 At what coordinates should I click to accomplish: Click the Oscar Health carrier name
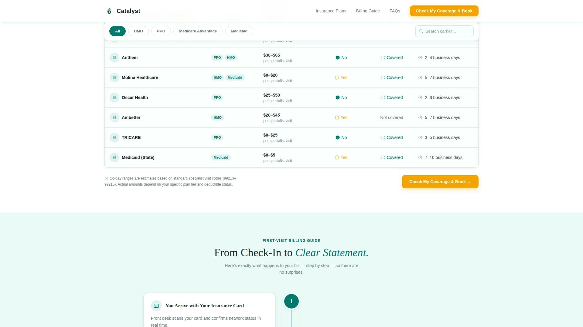click(x=135, y=97)
